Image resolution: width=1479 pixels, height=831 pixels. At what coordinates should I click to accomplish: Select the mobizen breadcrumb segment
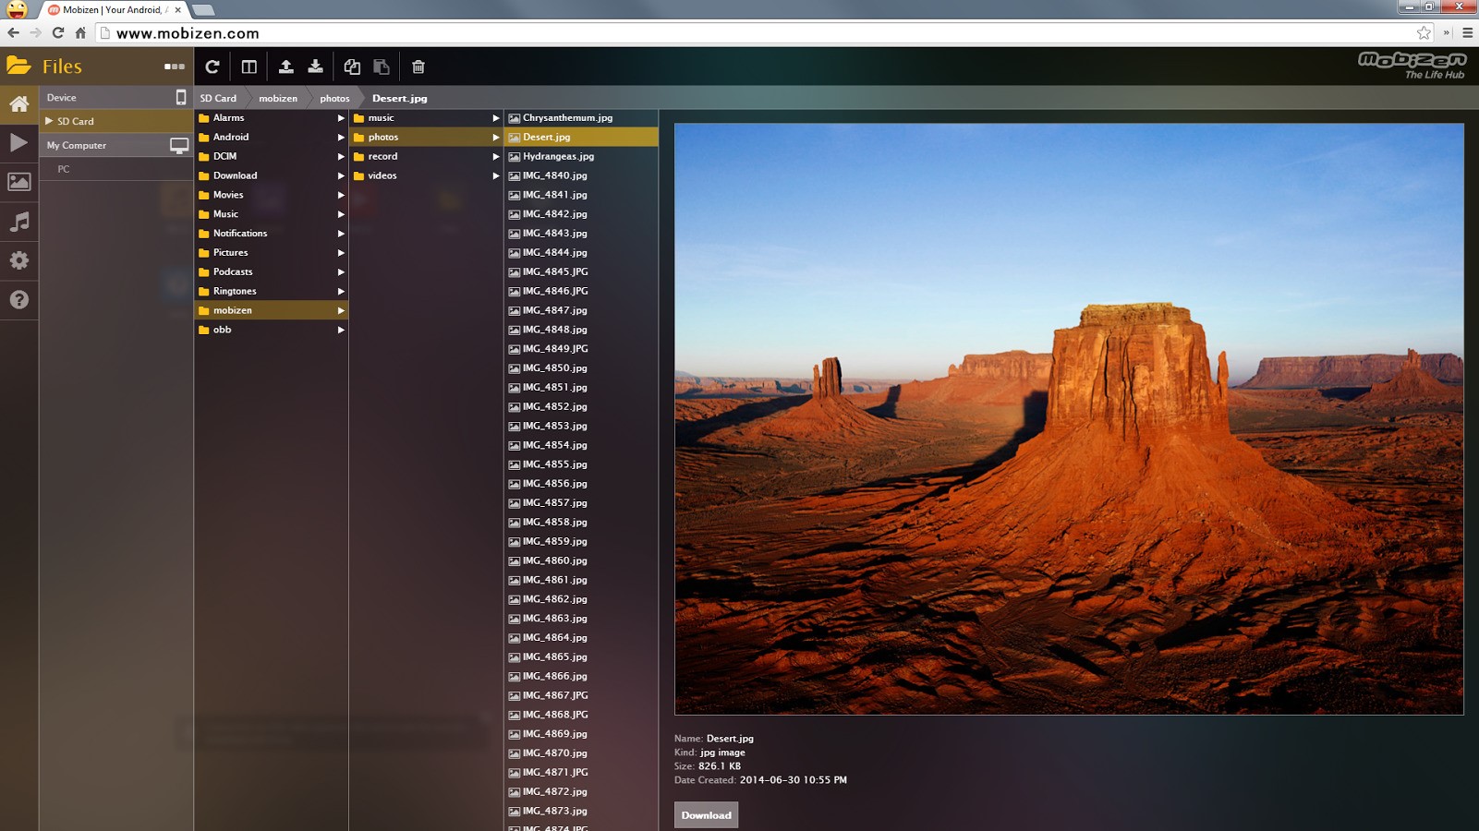(278, 98)
